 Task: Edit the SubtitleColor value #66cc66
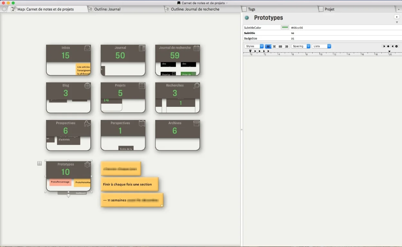click(297, 28)
